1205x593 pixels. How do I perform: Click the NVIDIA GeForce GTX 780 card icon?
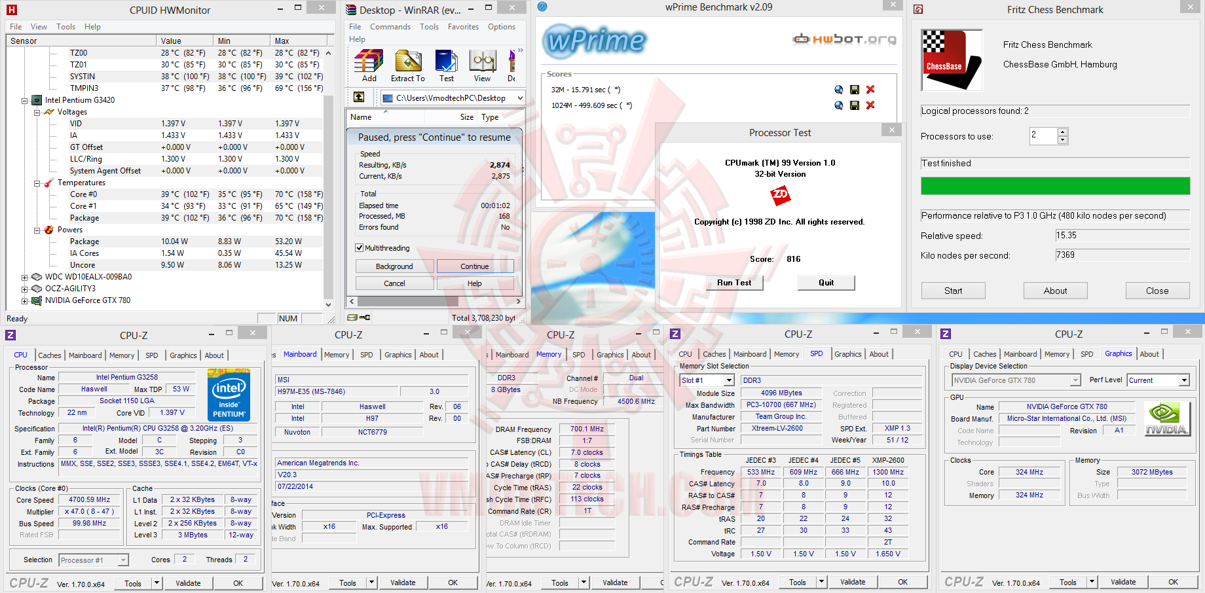point(37,300)
